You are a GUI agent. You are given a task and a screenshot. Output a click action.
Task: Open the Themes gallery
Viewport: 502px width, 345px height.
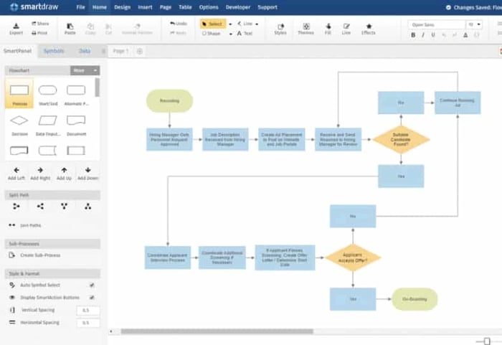(306, 27)
